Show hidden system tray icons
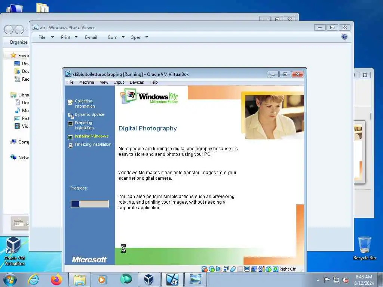383x287 pixels. (x=318, y=280)
